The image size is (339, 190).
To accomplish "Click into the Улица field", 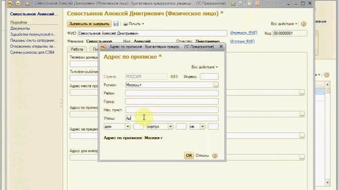I will pos(172,118).
